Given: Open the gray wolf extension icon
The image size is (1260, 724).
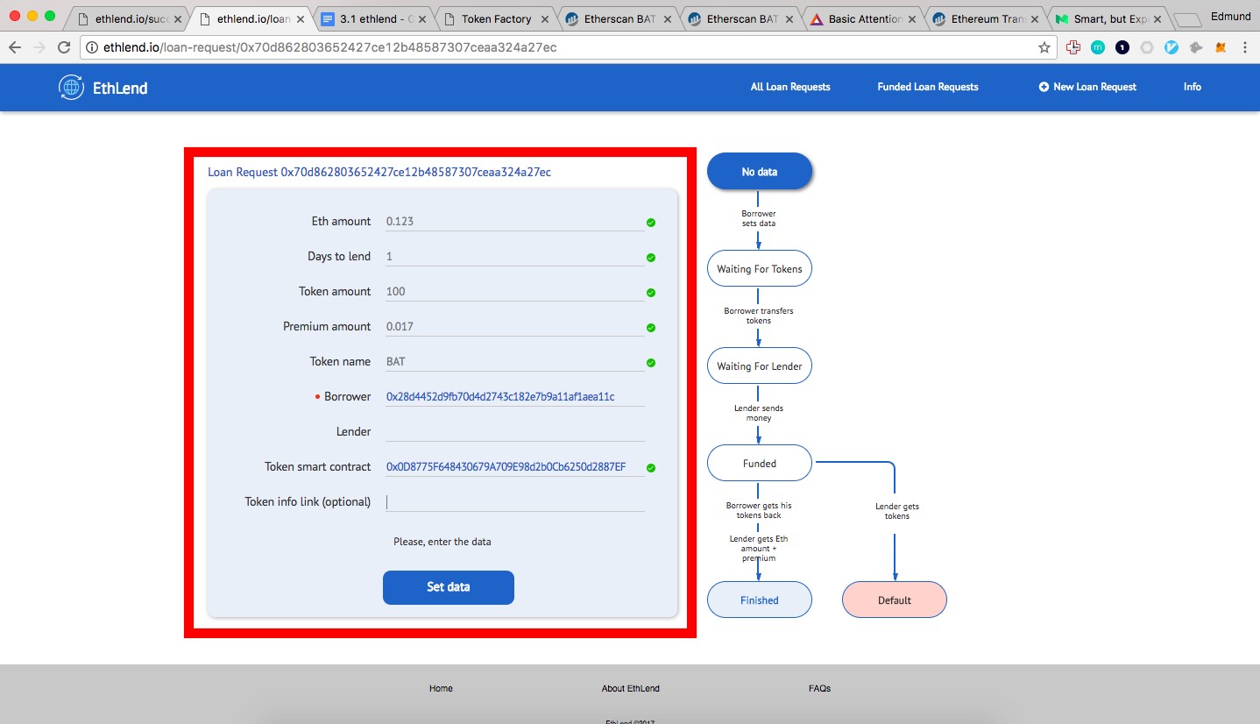Looking at the screenshot, I should click(x=1196, y=48).
